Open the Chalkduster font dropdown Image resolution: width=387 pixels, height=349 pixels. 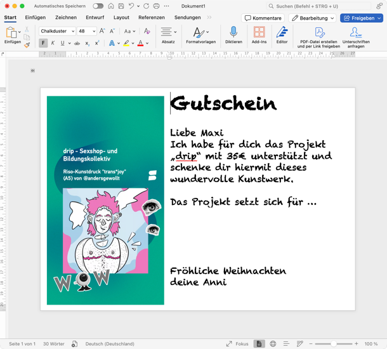tap(73, 31)
